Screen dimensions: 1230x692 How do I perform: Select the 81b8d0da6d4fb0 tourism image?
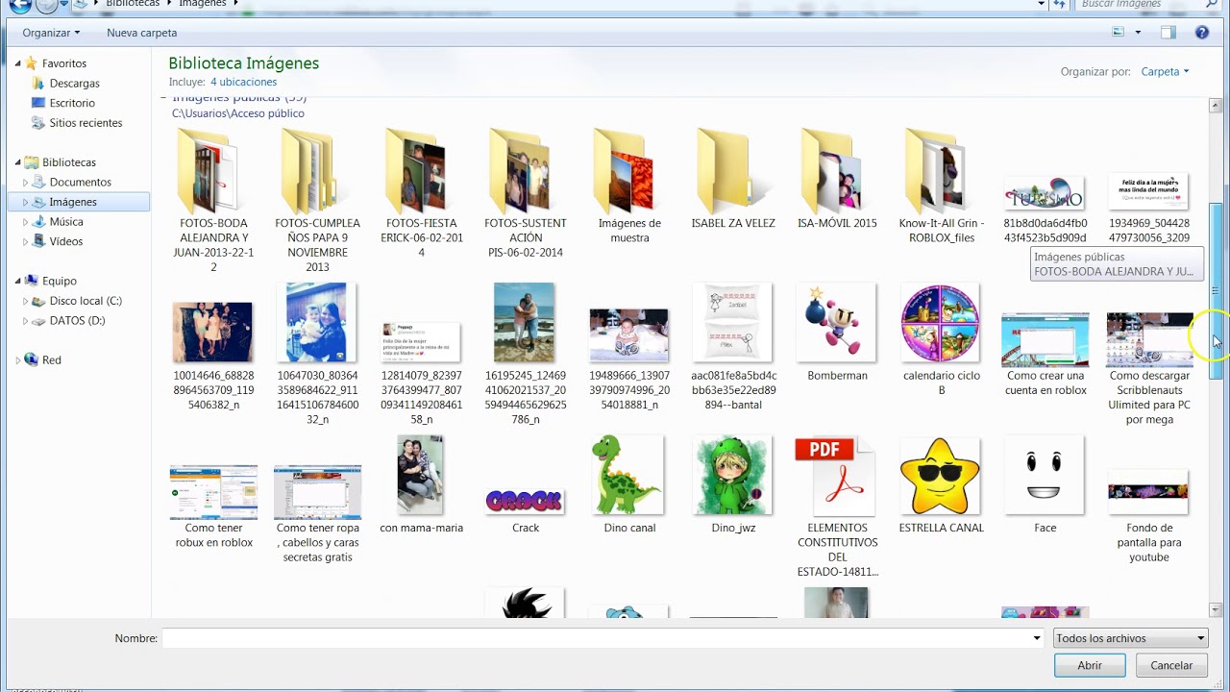click(1045, 210)
